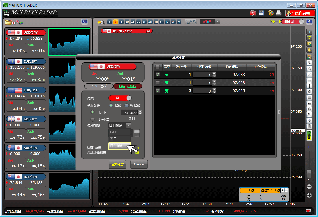Viewport: 318px width, 217px height.
Task: Open the technical indicator wave icon
Action: tap(191, 22)
